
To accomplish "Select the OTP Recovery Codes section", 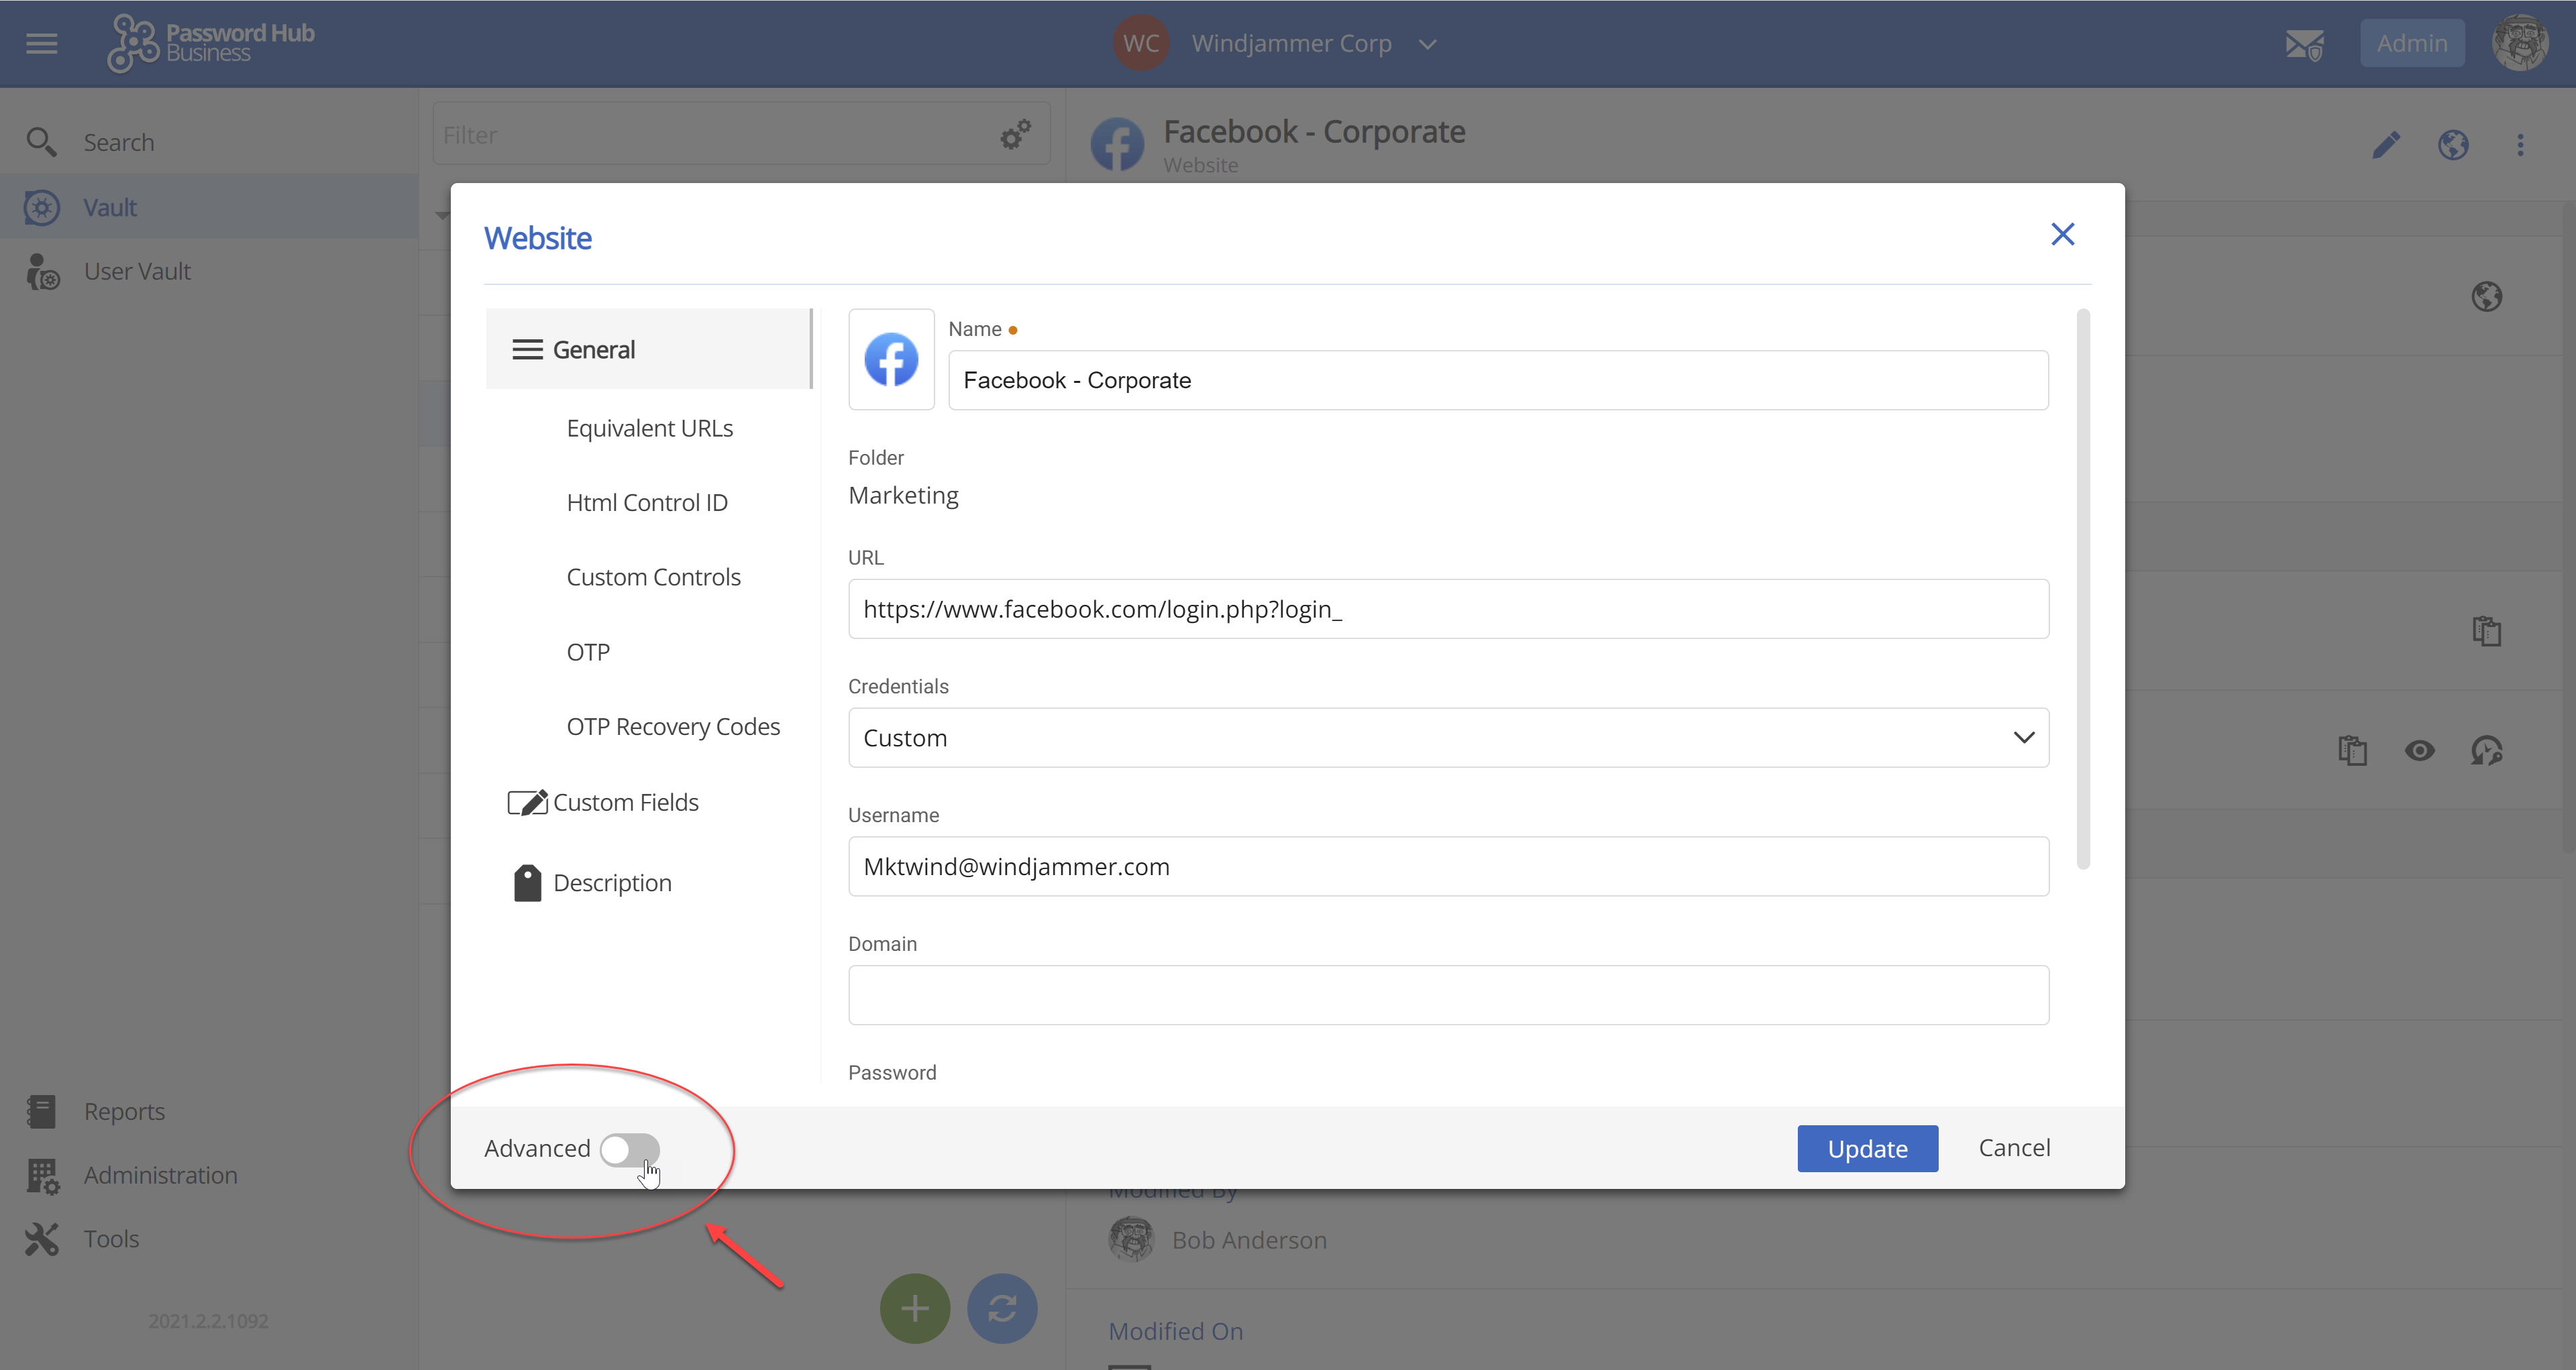I will 673,726.
